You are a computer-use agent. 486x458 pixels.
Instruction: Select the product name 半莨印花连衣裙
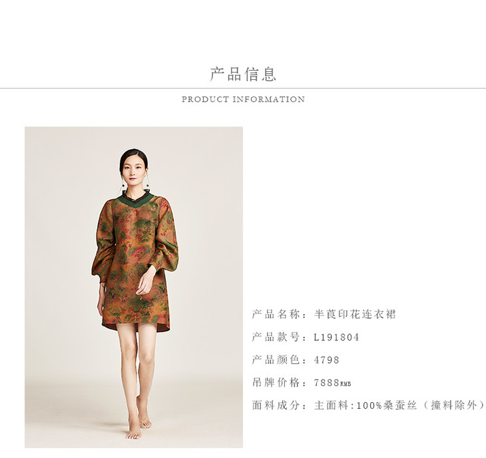355,314
